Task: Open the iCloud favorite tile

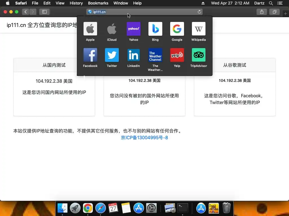Action: point(112,29)
